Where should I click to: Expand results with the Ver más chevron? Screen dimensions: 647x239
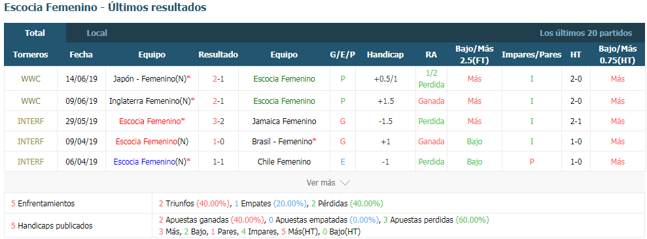pos(345,183)
